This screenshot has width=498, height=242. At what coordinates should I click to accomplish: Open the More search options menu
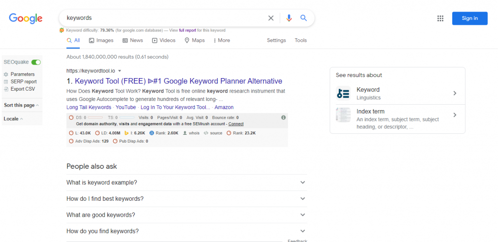point(222,41)
